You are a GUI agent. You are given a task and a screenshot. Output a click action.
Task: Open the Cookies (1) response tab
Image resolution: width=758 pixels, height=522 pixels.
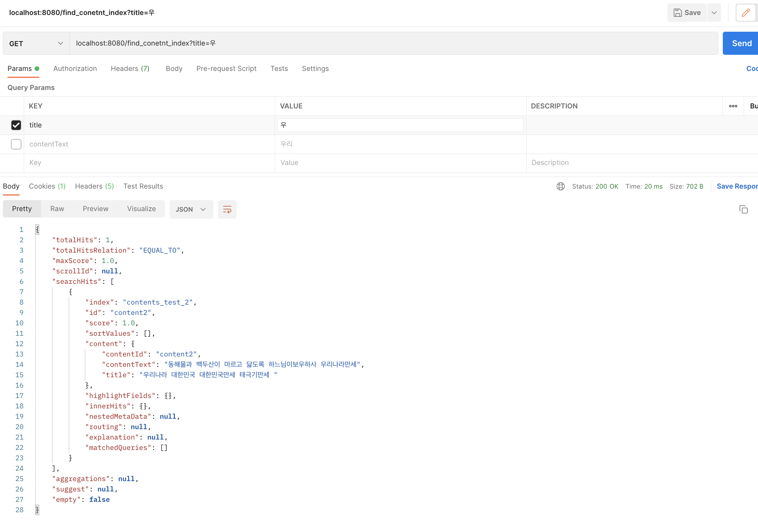point(47,186)
